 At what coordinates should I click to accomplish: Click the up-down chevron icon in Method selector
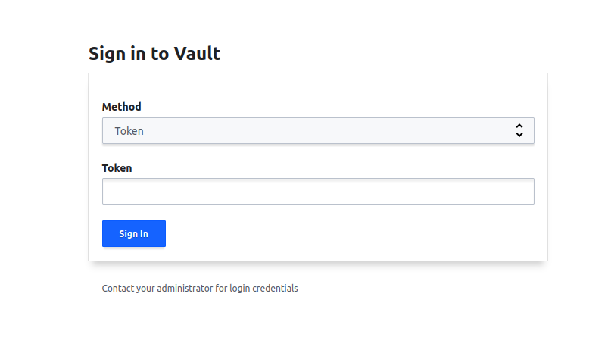coord(519,130)
